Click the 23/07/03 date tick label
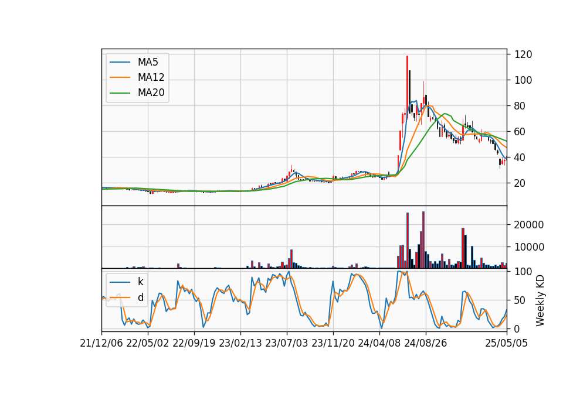 pos(287,343)
